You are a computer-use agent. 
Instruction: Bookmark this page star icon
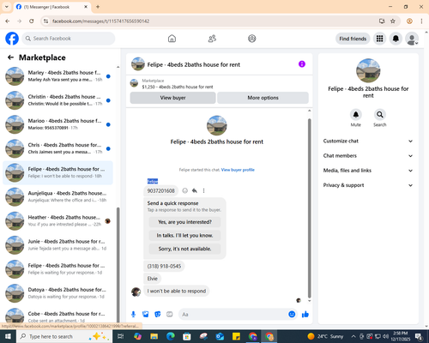pos(393,21)
